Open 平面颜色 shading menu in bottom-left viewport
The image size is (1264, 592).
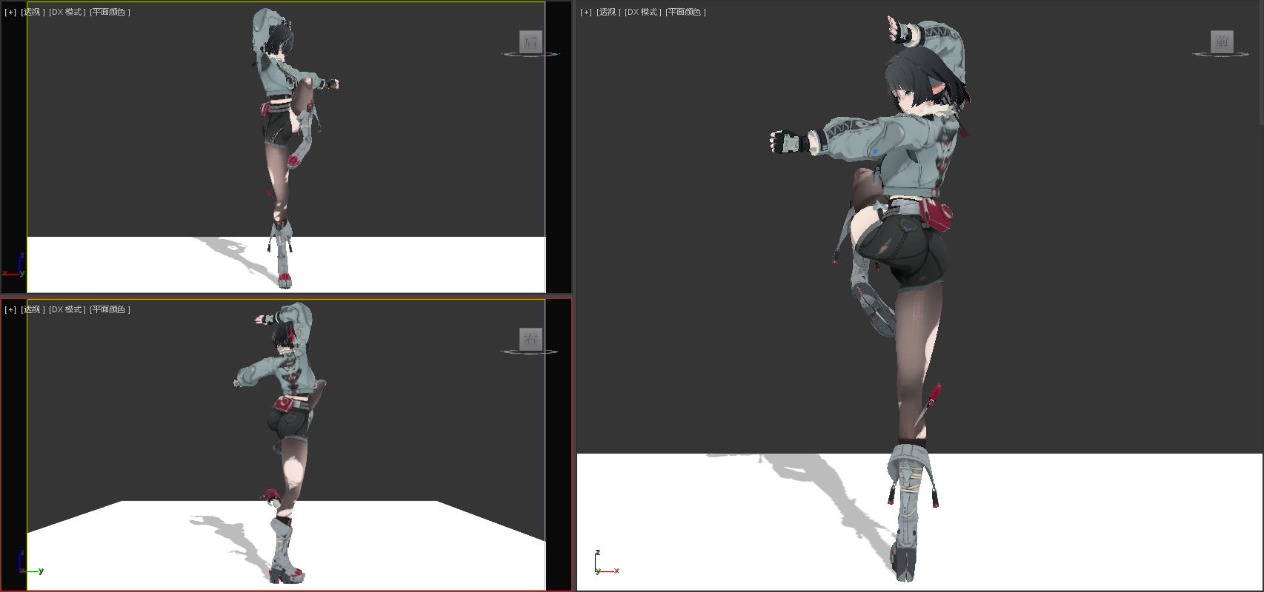[x=110, y=310]
